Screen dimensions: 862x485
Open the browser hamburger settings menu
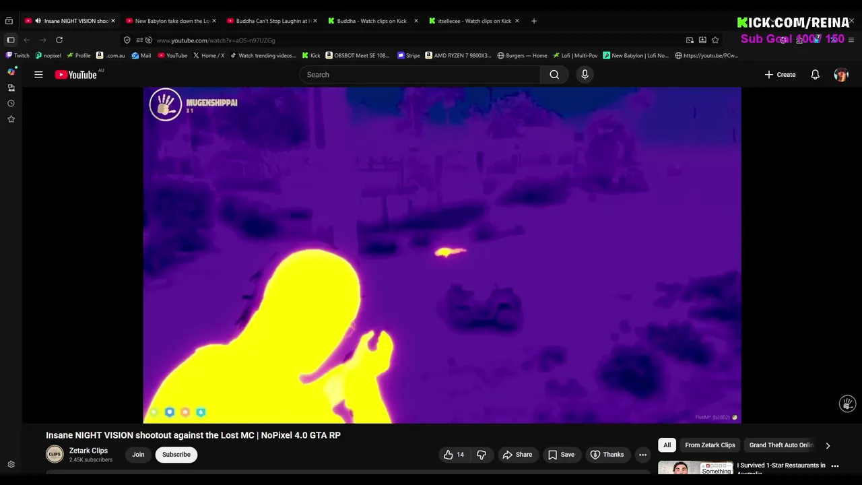click(851, 40)
